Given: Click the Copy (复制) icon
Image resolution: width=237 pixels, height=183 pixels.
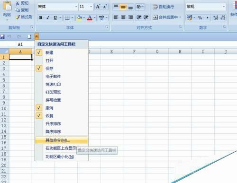Looking at the screenshot, I should pyautogui.click(x=18, y=10).
